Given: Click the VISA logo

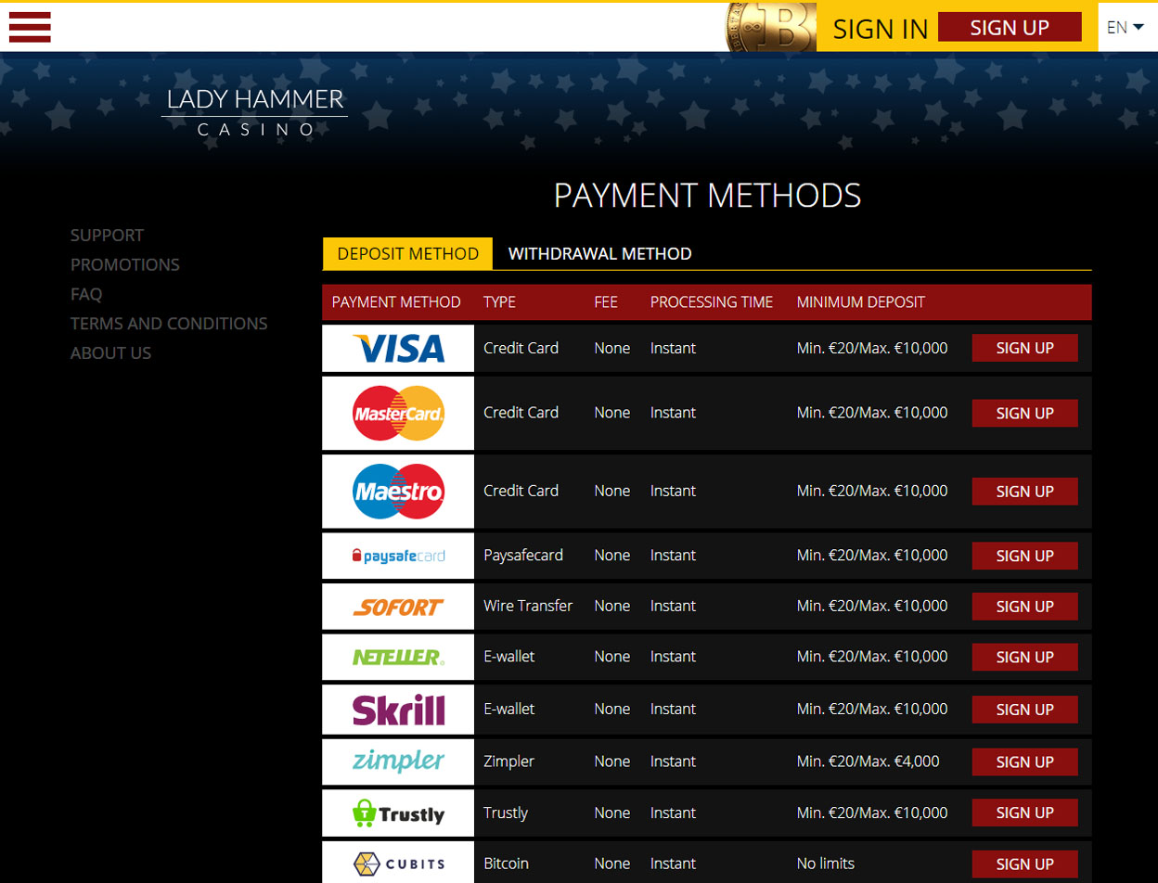Looking at the screenshot, I should coord(398,348).
